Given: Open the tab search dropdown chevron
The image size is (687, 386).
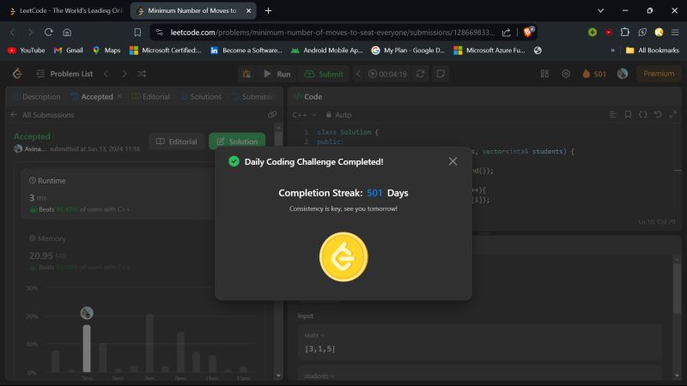Looking at the screenshot, I should tap(600, 10).
